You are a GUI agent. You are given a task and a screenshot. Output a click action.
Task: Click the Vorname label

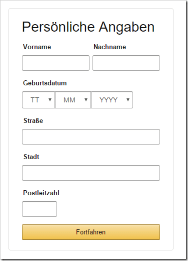[37, 47]
